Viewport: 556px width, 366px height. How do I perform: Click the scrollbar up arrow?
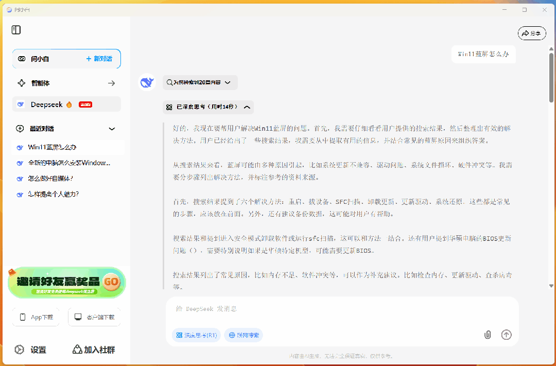[x=551, y=49]
